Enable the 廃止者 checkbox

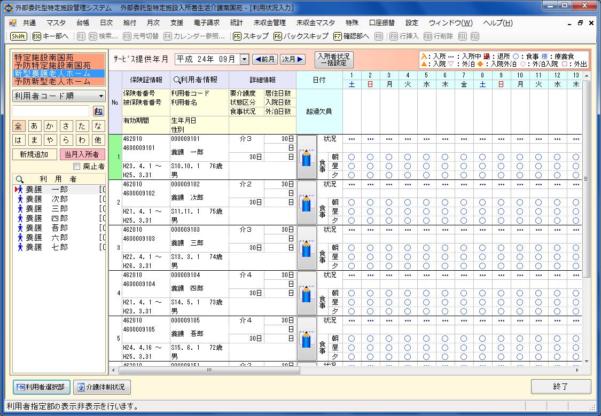click(x=77, y=166)
